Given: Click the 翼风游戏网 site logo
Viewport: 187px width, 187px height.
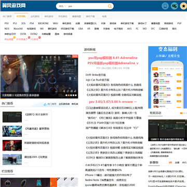Looking at the screenshot, I should coord(14,5).
